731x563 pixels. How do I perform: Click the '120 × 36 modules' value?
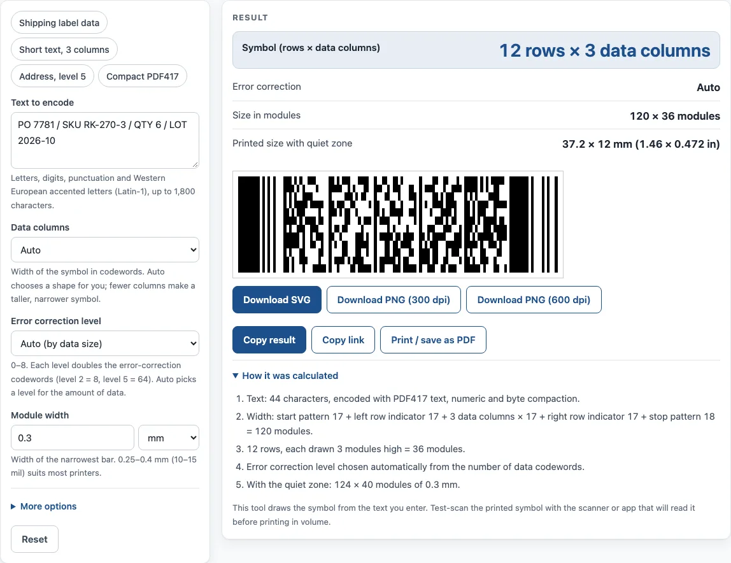pyautogui.click(x=674, y=116)
